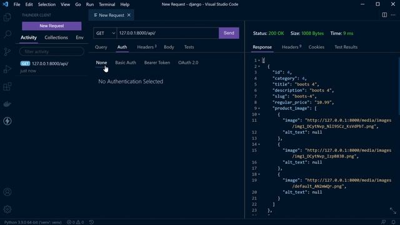Select the OAuth 2.0 option

point(188,62)
